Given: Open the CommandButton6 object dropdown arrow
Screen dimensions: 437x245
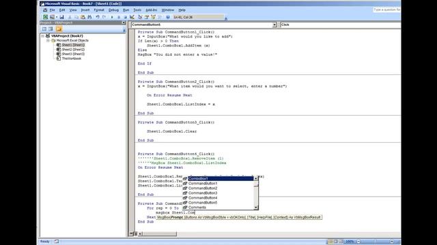Looking at the screenshot, I should point(274,24).
